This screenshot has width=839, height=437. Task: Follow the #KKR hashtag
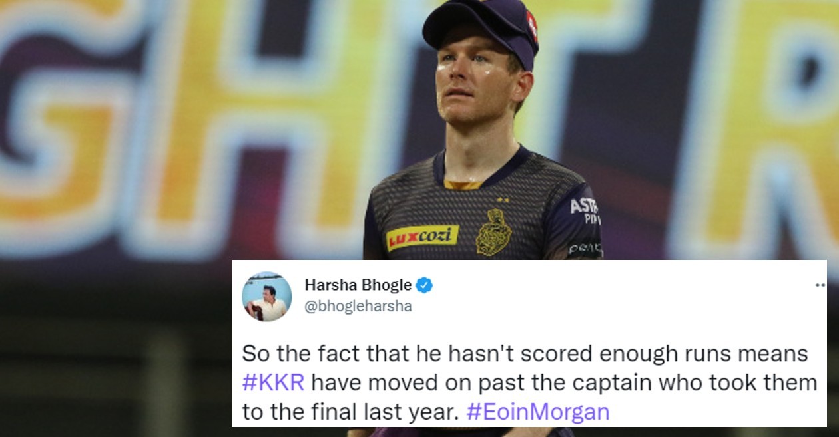click(273, 382)
